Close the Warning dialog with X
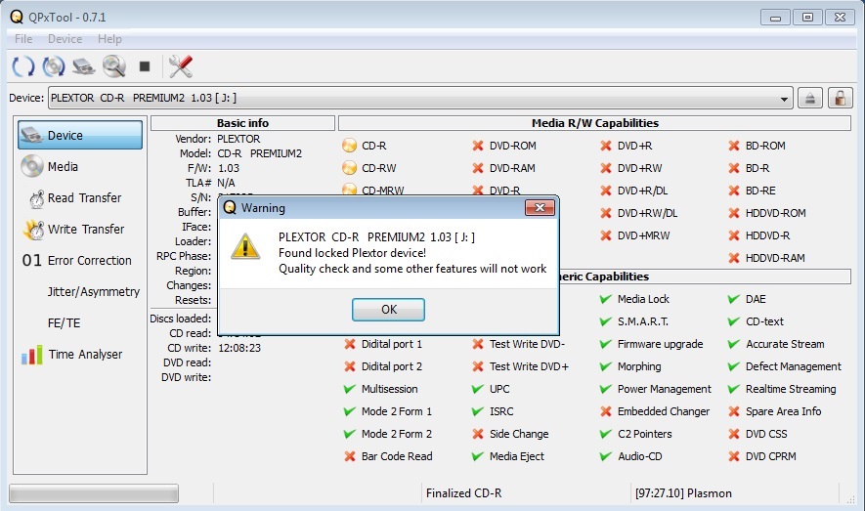This screenshot has width=865, height=511. pyautogui.click(x=540, y=207)
